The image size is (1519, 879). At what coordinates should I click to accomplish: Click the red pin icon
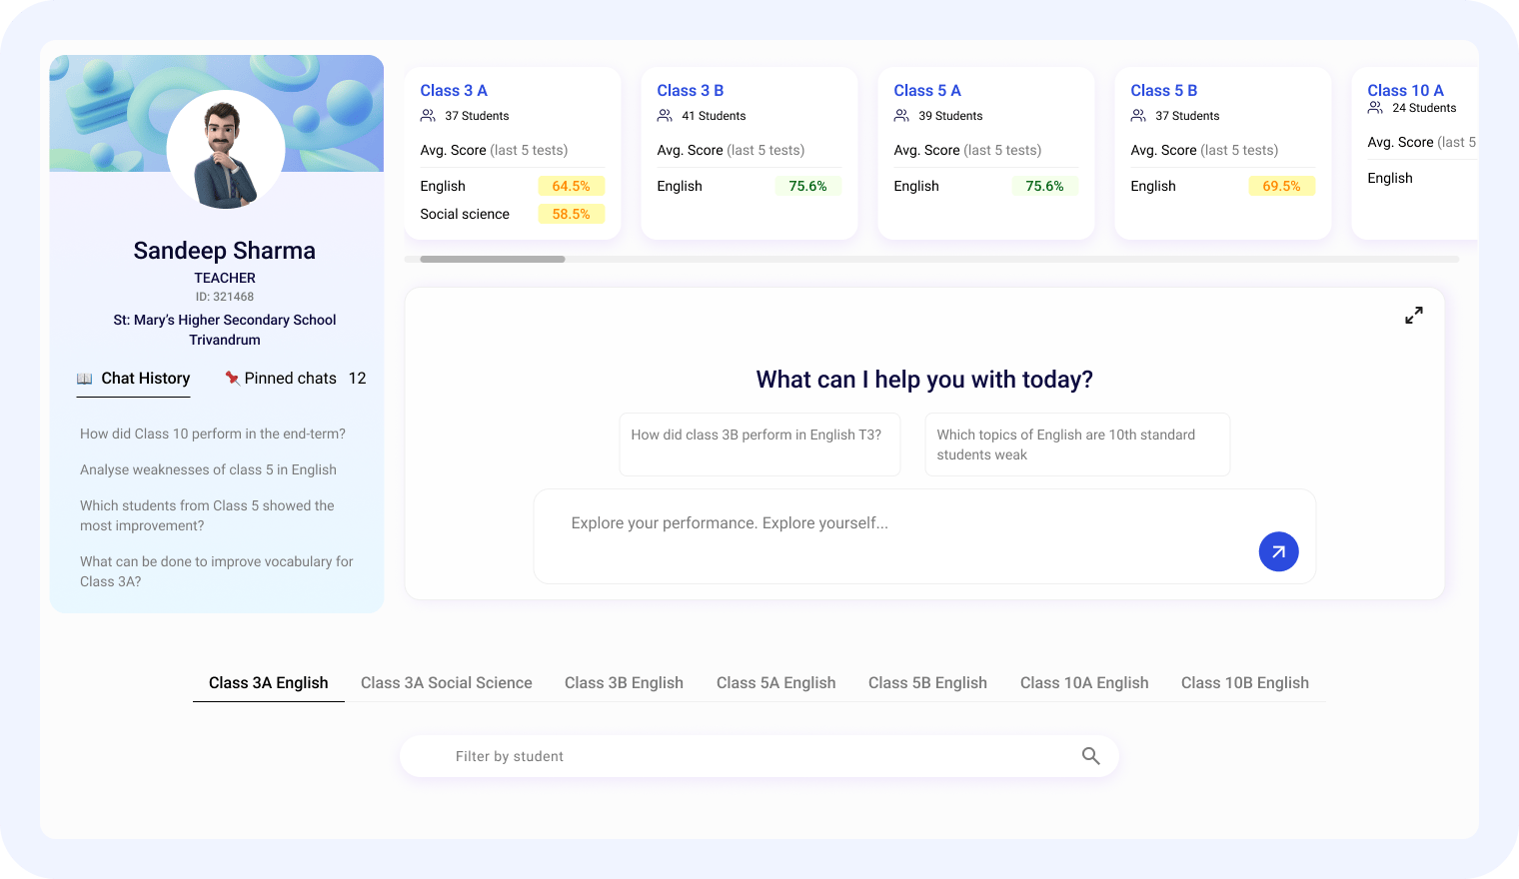232,378
